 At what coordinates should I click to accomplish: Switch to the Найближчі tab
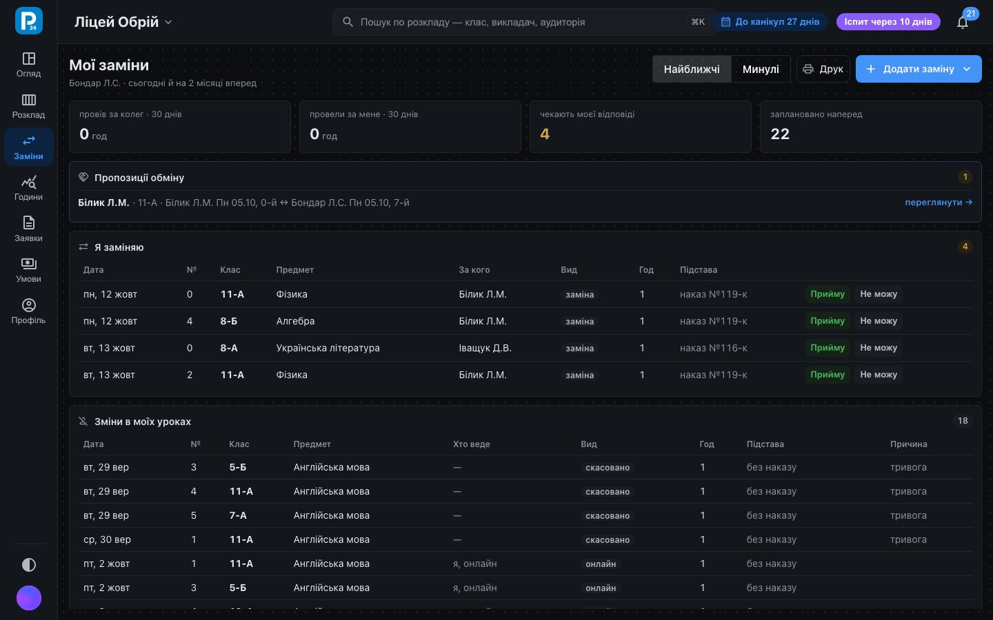click(692, 69)
